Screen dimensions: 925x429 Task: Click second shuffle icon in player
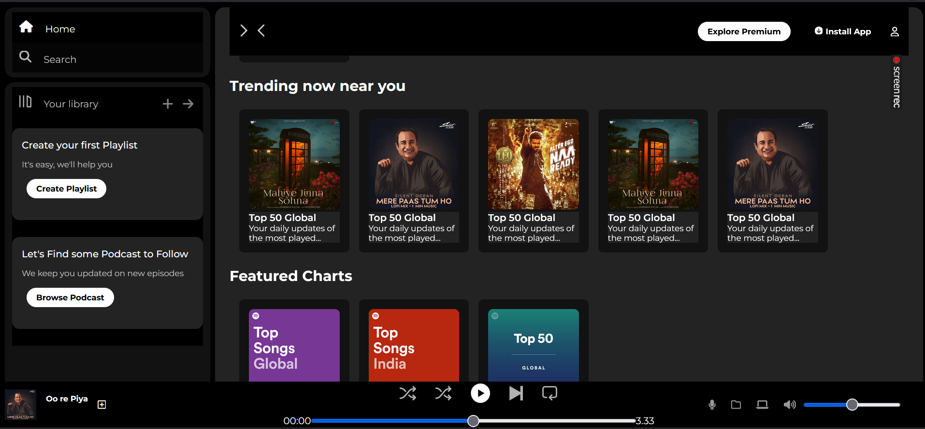click(x=443, y=393)
